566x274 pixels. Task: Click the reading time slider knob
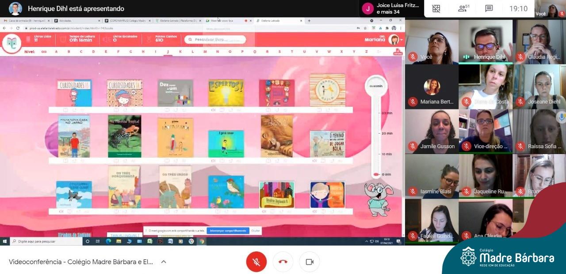[376, 174]
